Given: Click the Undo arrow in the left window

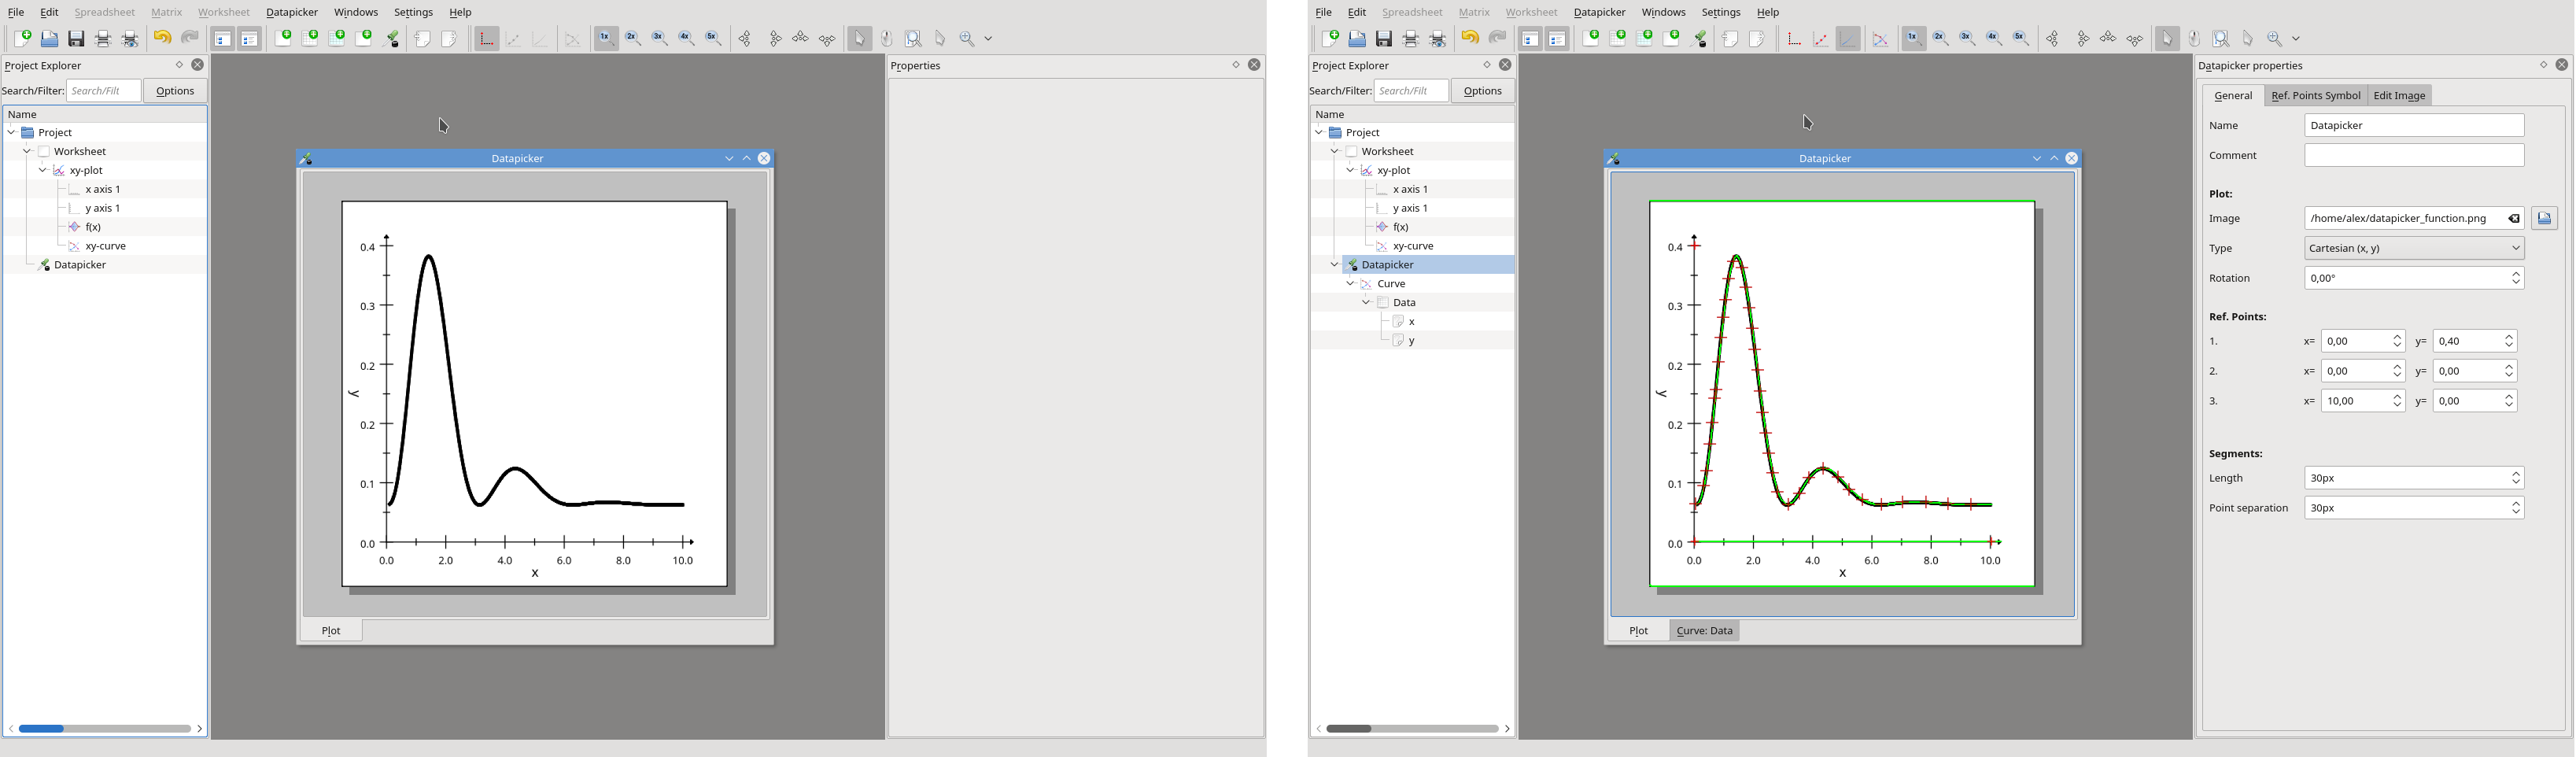Looking at the screenshot, I should click(x=162, y=39).
